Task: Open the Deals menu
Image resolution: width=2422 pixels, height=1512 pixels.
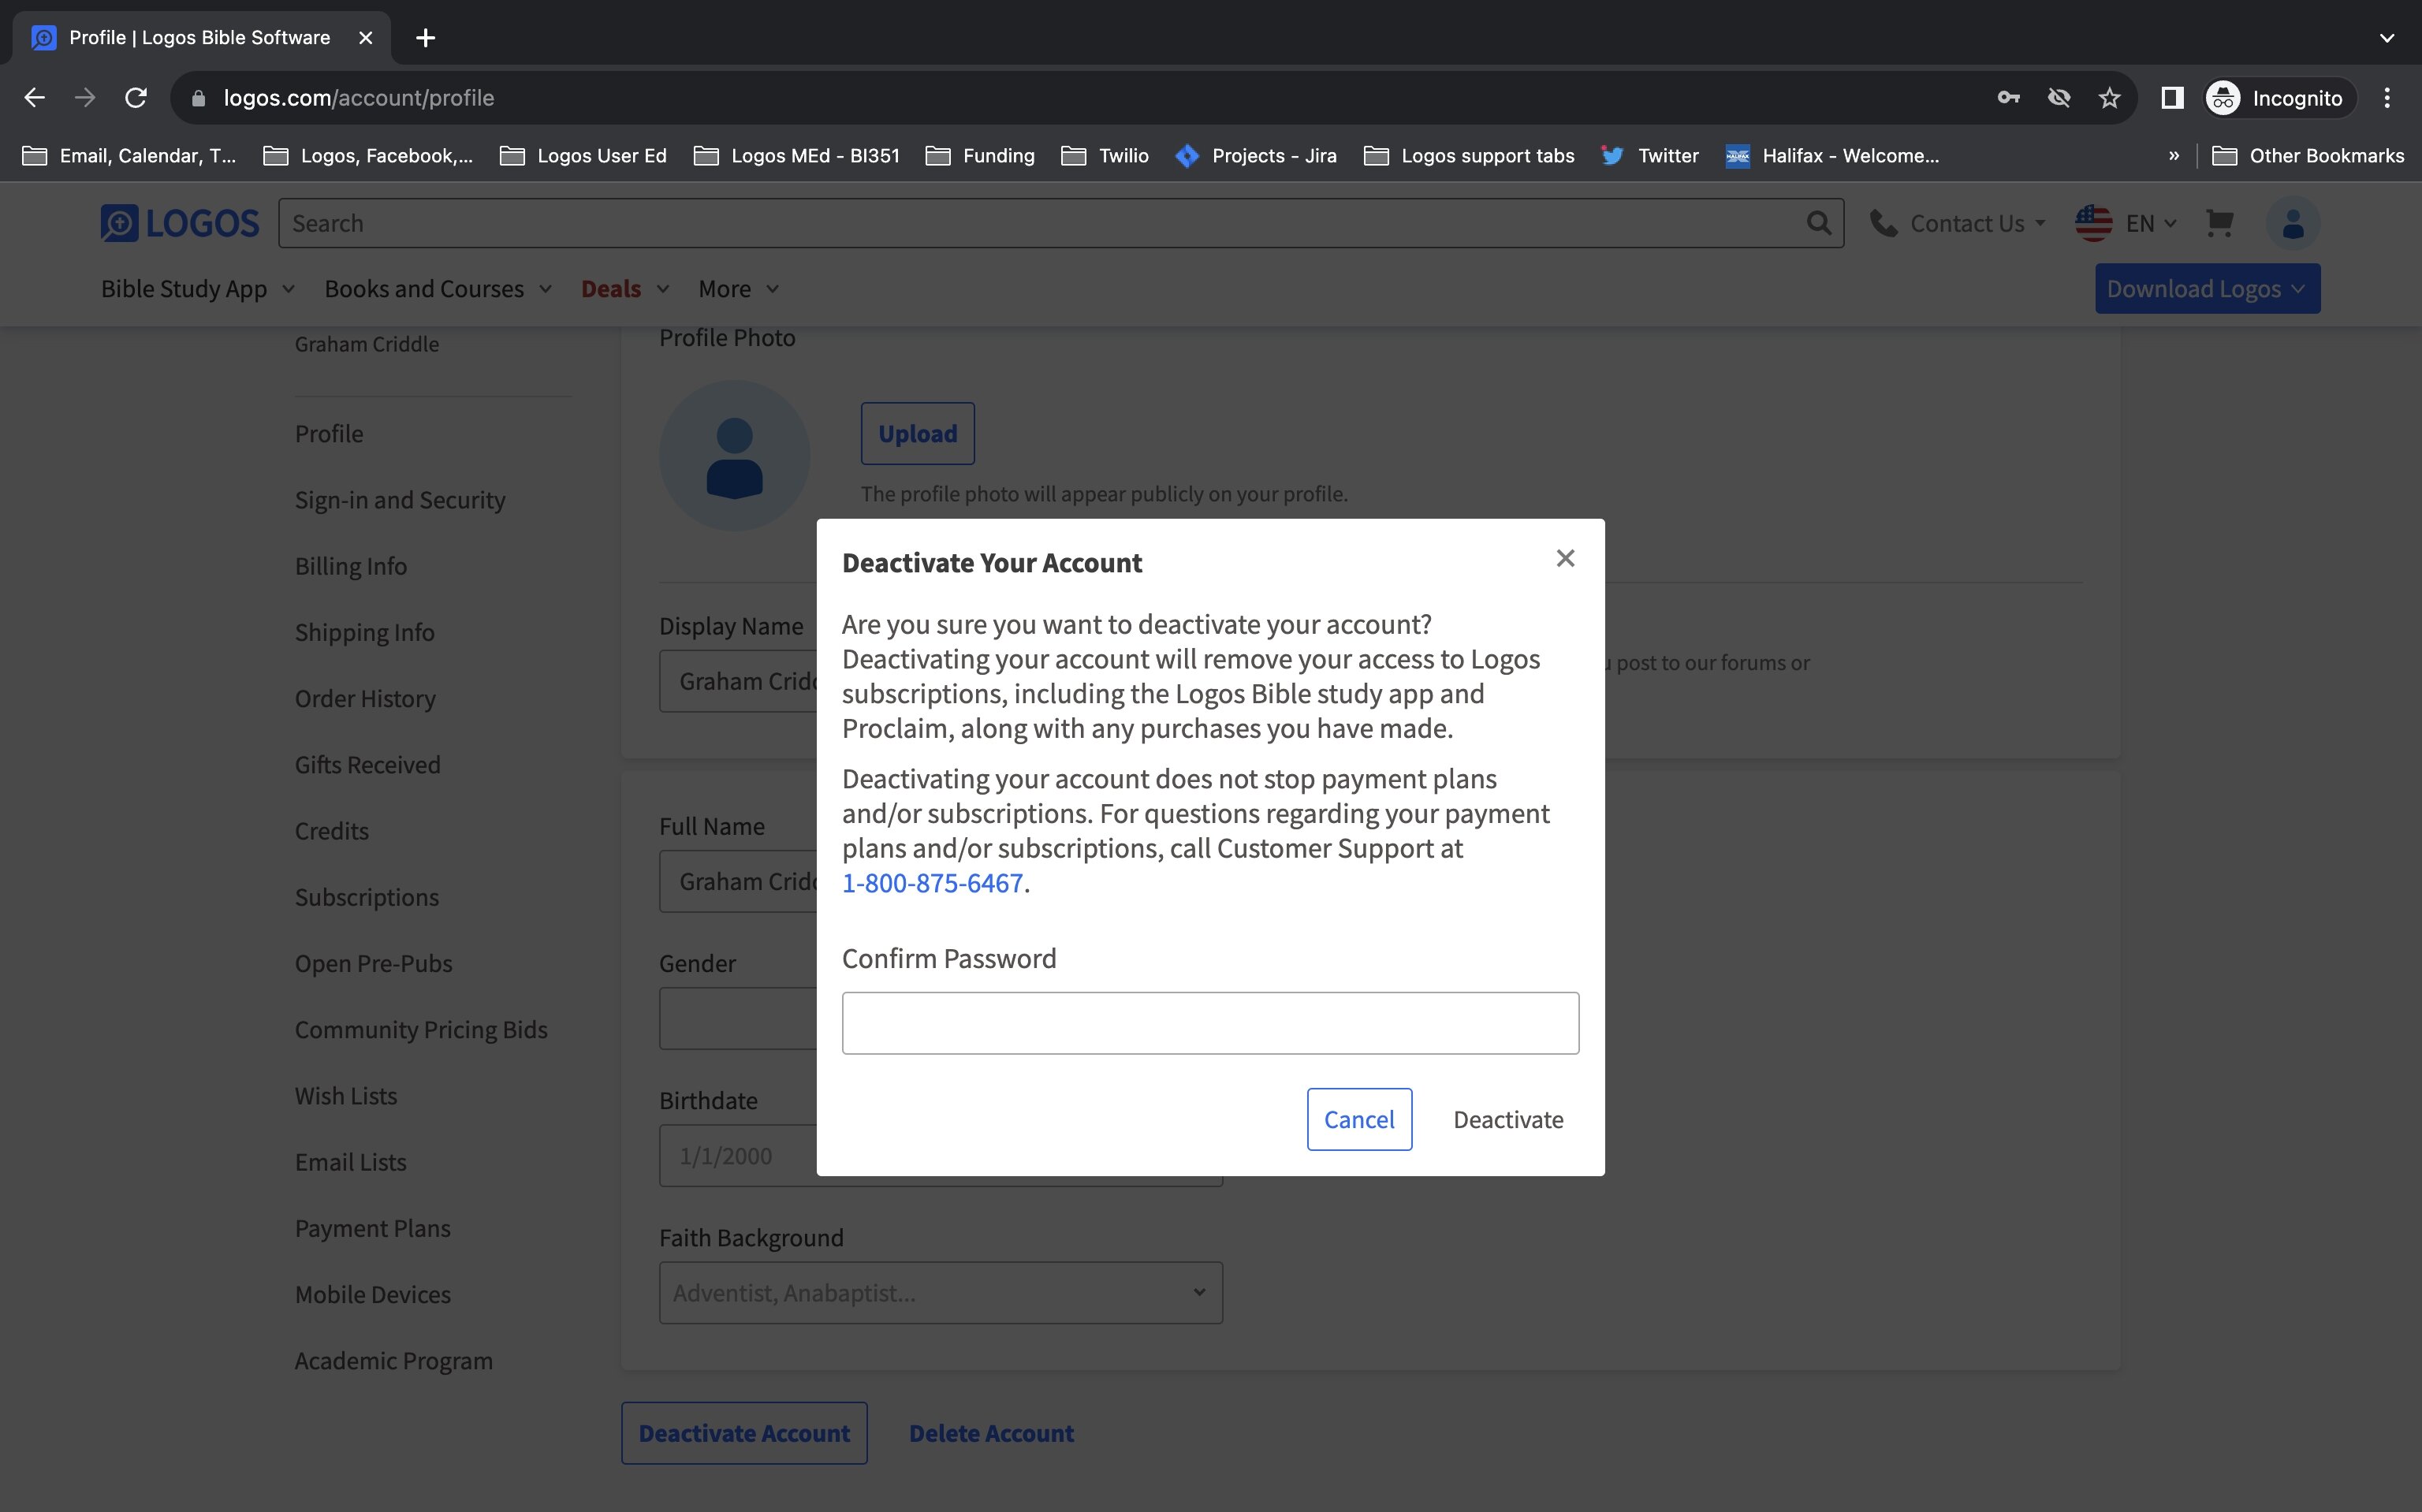Action: coord(625,289)
